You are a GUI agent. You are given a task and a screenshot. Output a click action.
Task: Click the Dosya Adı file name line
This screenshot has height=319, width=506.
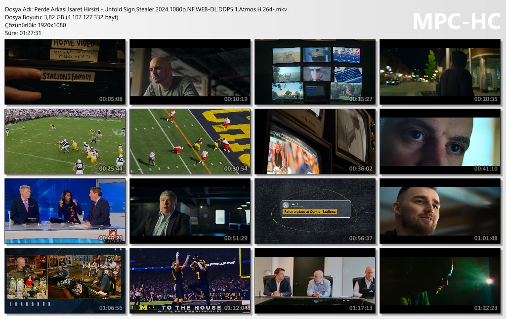(146, 9)
